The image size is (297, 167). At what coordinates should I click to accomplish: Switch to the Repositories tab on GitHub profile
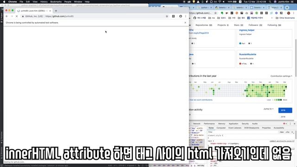pyautogui.click(x=204, y=25)
